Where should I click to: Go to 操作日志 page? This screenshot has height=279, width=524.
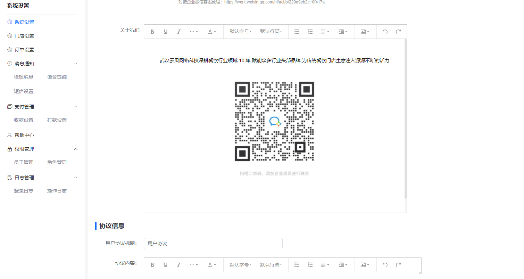coord(57,191)
